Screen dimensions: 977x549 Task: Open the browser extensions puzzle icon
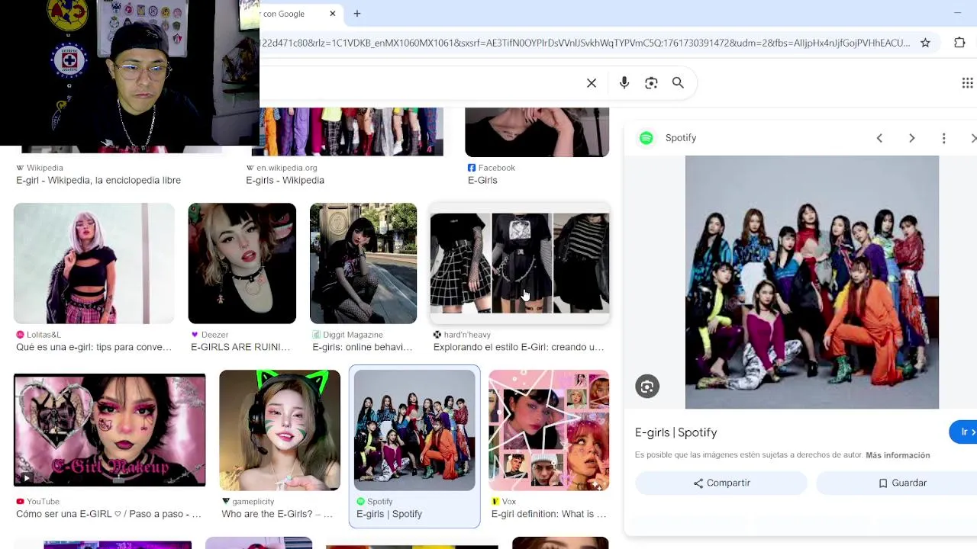(x=959, y=43)
